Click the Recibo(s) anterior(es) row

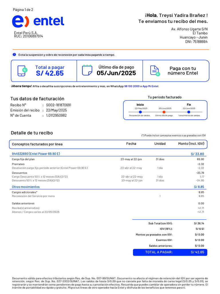pyautogui.click(x=108, y=208)
